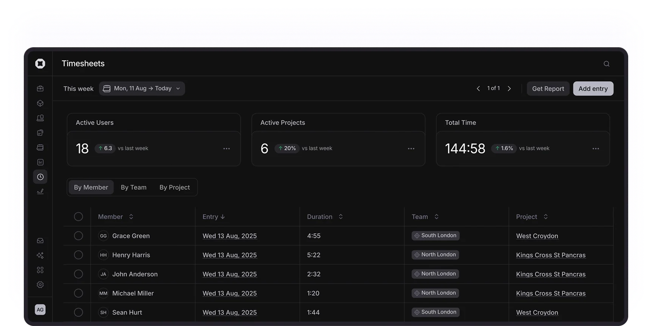Open John Anderson's Kings Cross St Pancras link

coord(551,274)
